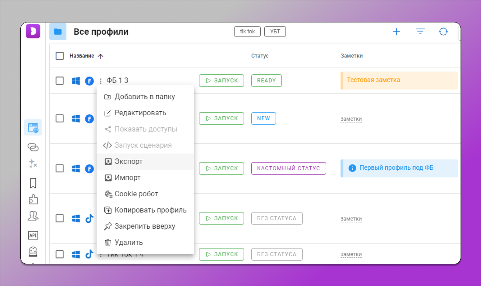Check the checkbox on the last TikTok profile row
Screen dimensions: 481x286
pos(60,254)
